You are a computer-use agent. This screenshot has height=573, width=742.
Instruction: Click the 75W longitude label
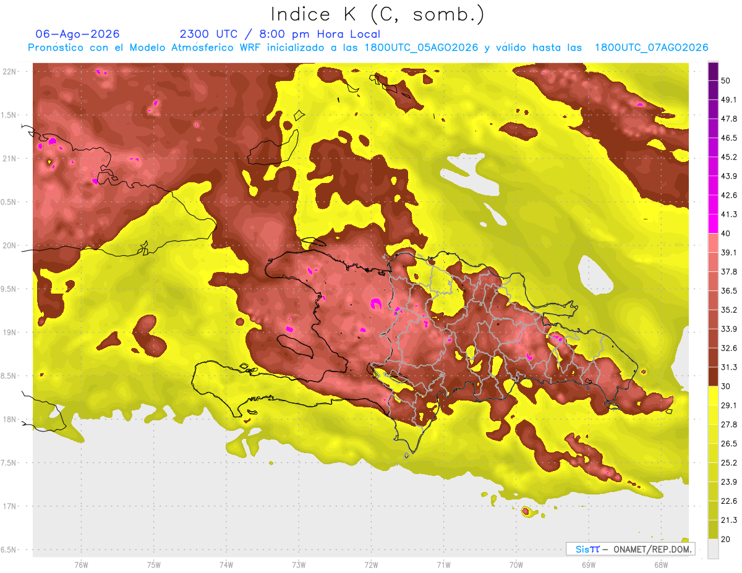pos(154,565)
